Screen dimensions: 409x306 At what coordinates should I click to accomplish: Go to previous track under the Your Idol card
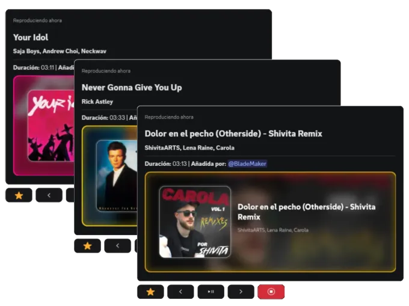click(x=49, y=195)
